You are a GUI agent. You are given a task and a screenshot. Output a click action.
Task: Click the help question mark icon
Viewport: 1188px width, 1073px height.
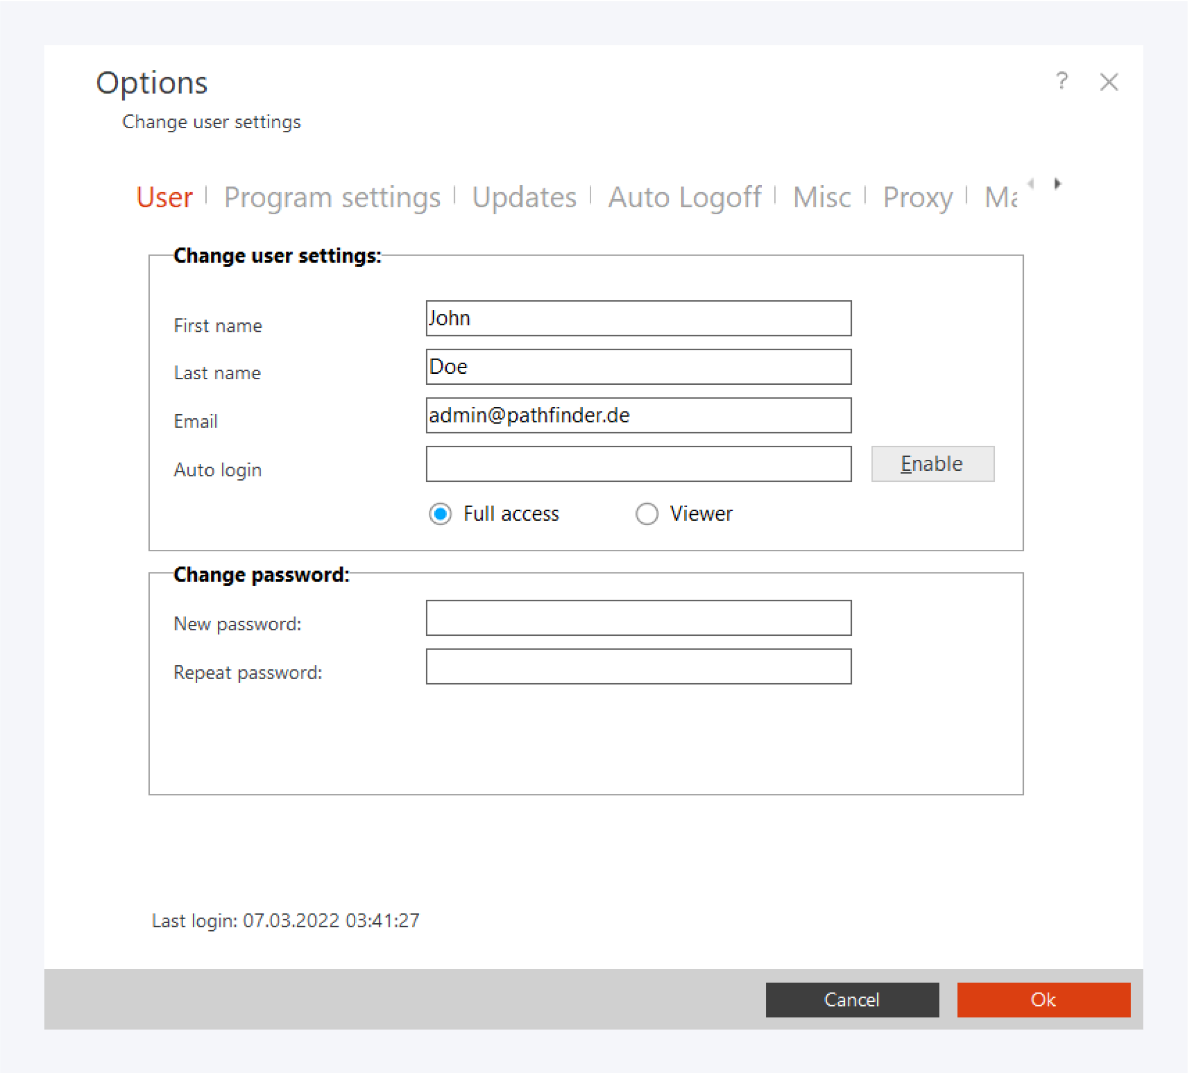[1061, 80]
